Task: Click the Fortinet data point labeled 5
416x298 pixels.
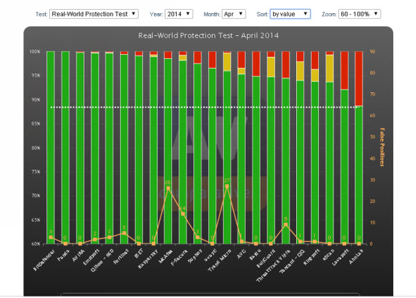Action: coord(124,234)
